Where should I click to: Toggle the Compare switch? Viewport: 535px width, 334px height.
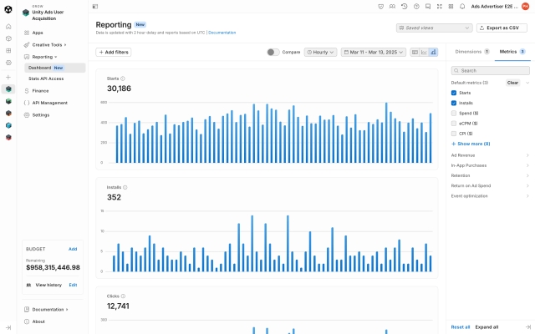[x=273, y=52]
